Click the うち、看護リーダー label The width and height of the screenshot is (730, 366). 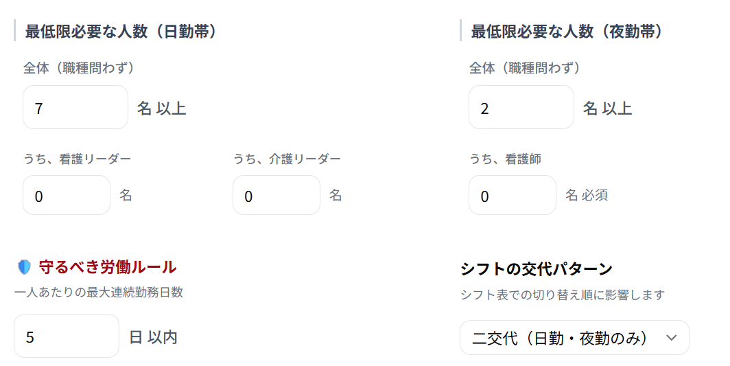77,159
